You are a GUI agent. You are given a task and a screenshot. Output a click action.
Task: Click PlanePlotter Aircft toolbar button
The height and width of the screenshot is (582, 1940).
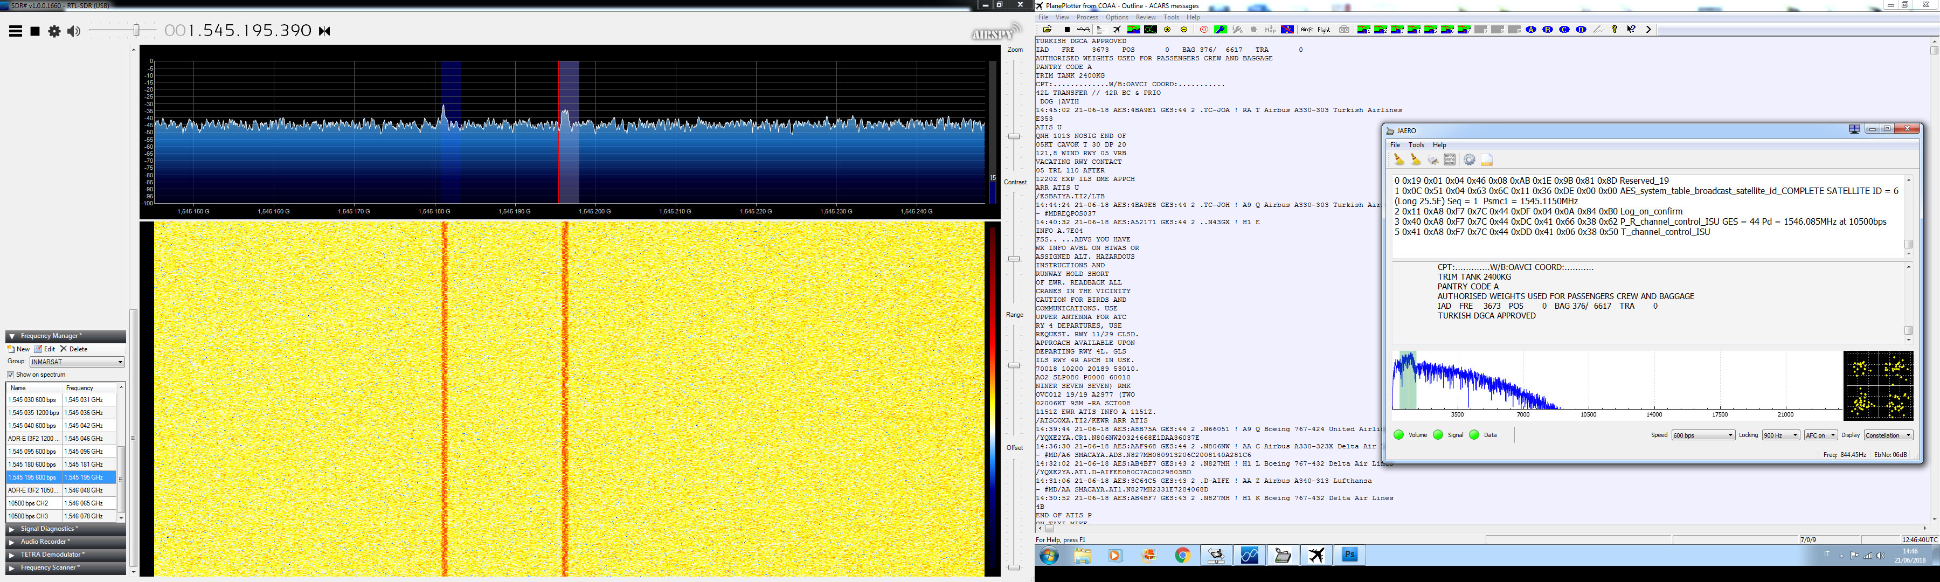[x=1307, y=30]
